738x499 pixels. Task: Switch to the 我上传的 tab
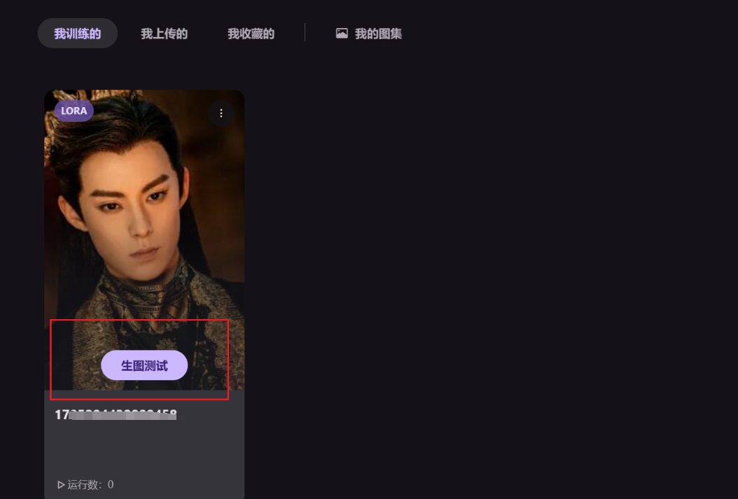point(164,34)
